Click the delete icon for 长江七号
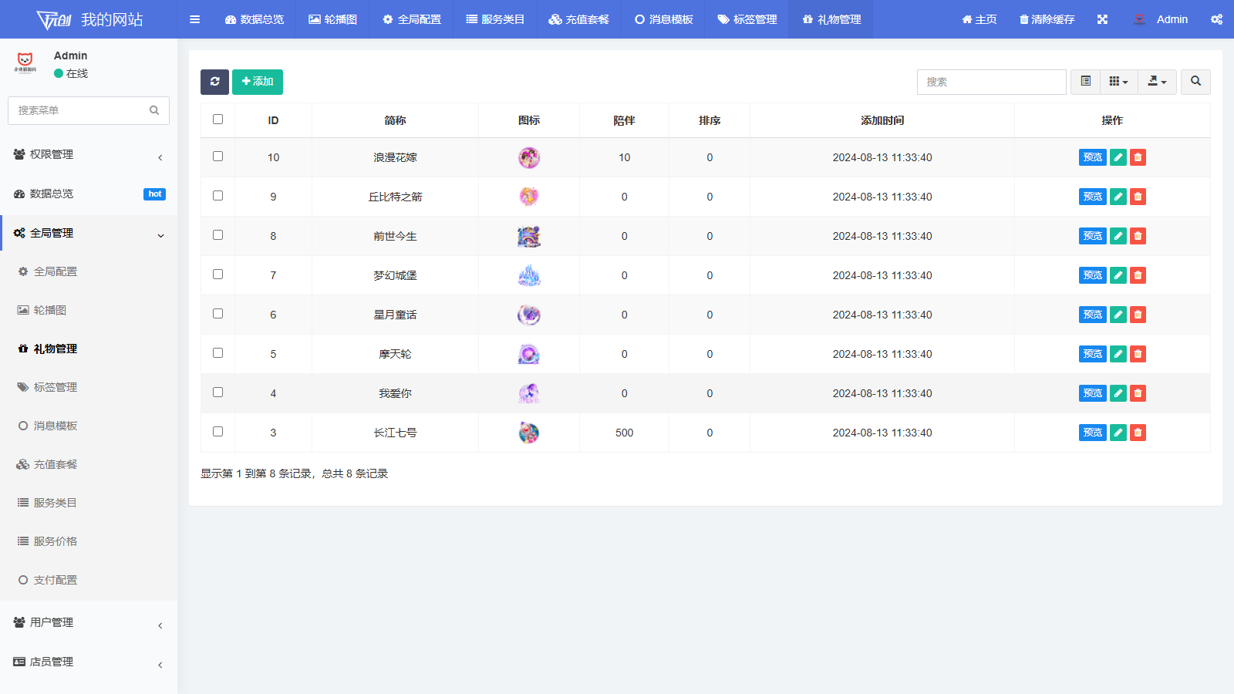 pyautogui.click(x=1138, y=433)
